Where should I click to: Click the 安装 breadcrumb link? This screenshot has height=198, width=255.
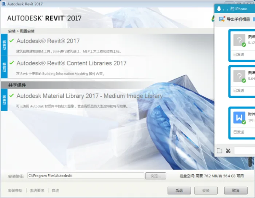point(12,31)
